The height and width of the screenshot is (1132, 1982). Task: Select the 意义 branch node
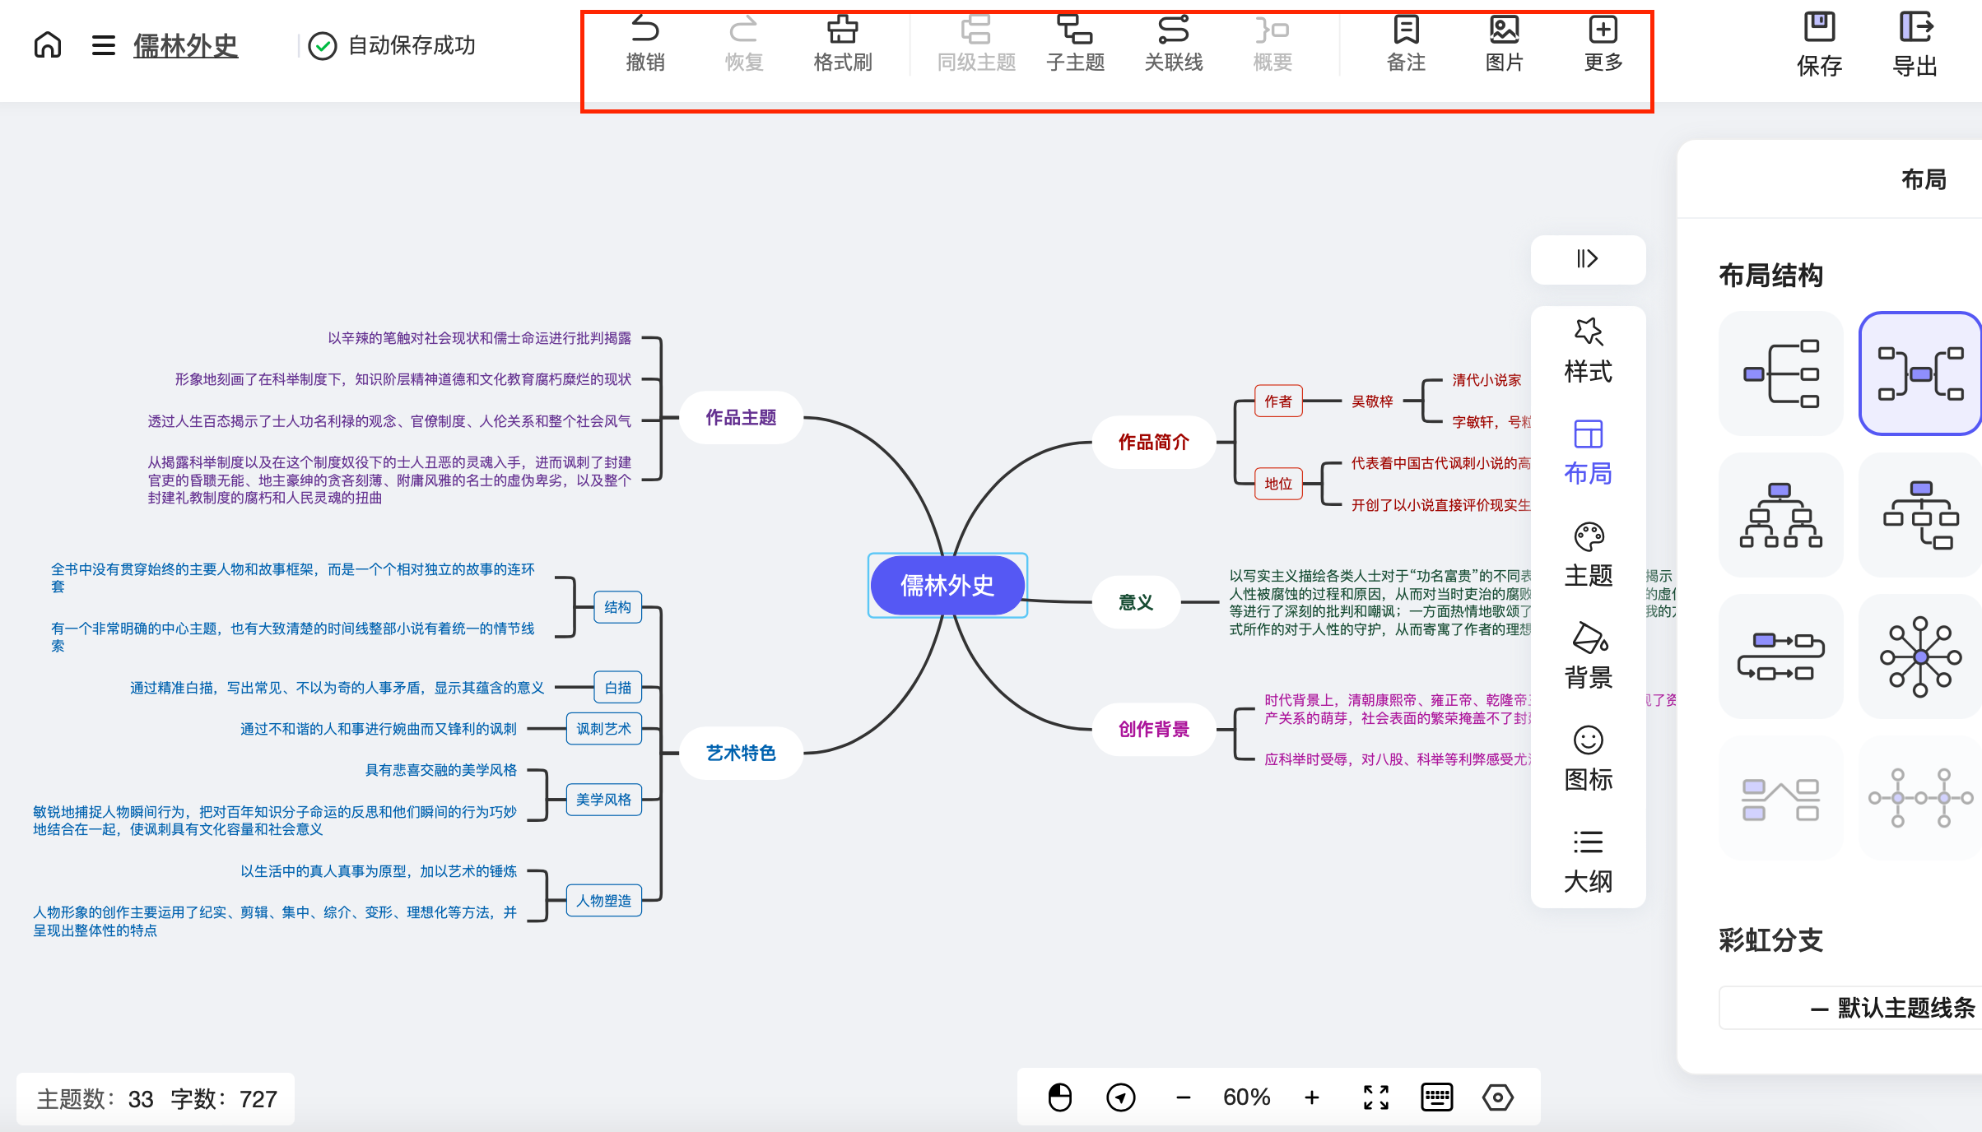1136,603
